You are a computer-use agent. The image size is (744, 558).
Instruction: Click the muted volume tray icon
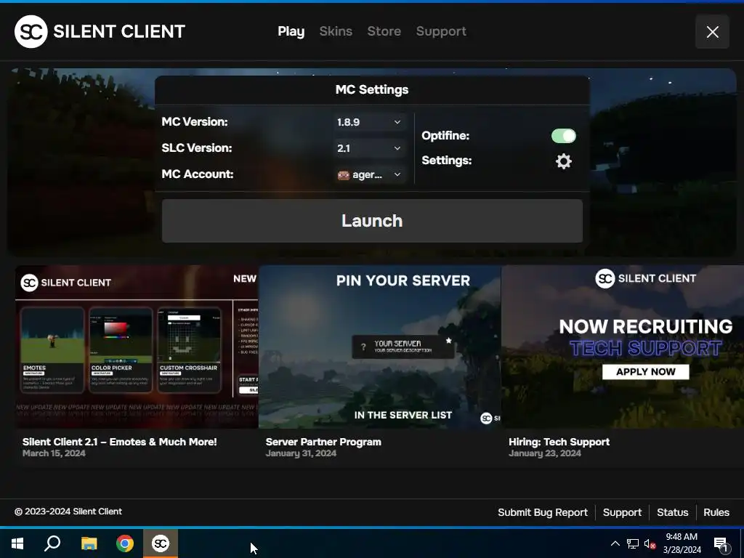pyautogui.click(x=650, y=543)
